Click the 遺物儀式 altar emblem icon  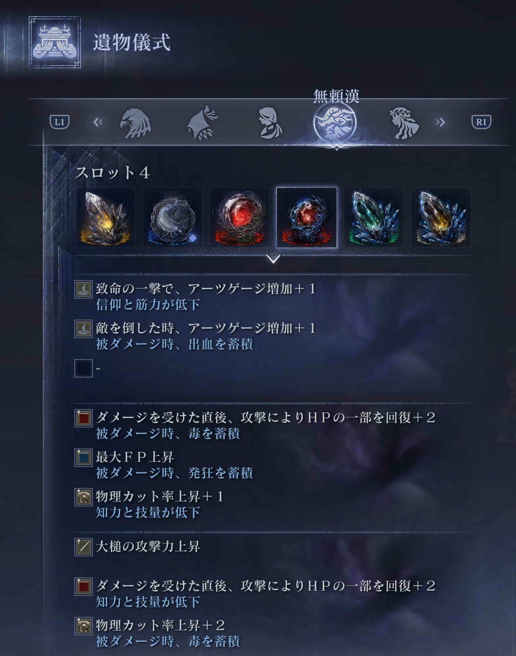[55, 42]
